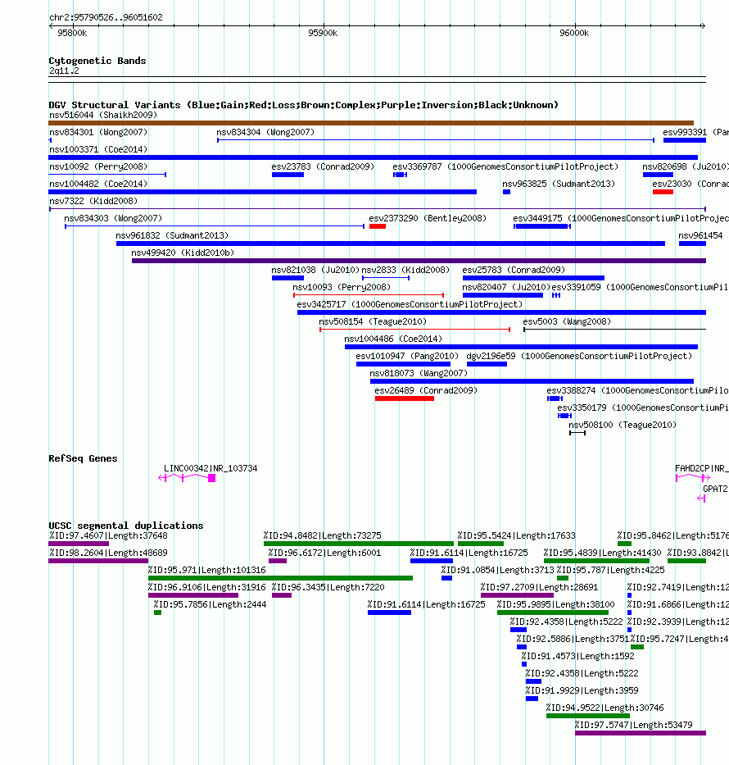
Task: Click the nsv7322 (Kidd2008) label
Action: [x=93, y=201]
